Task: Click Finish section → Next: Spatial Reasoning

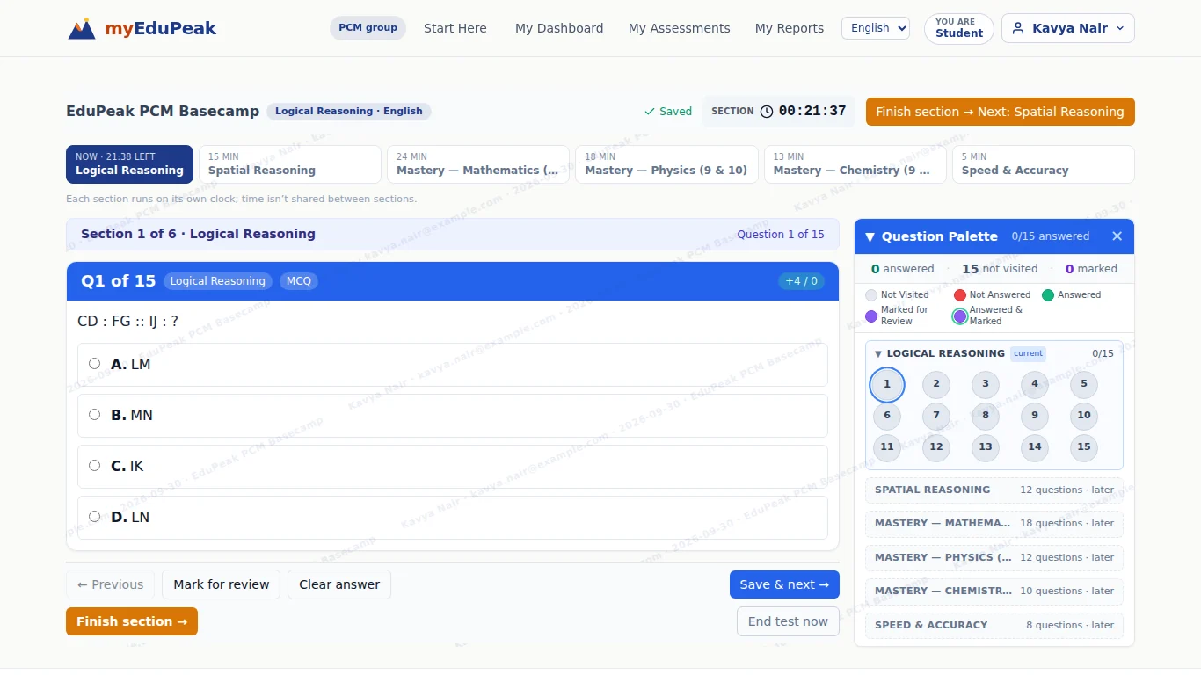Action: click(x=1001, y=112)
